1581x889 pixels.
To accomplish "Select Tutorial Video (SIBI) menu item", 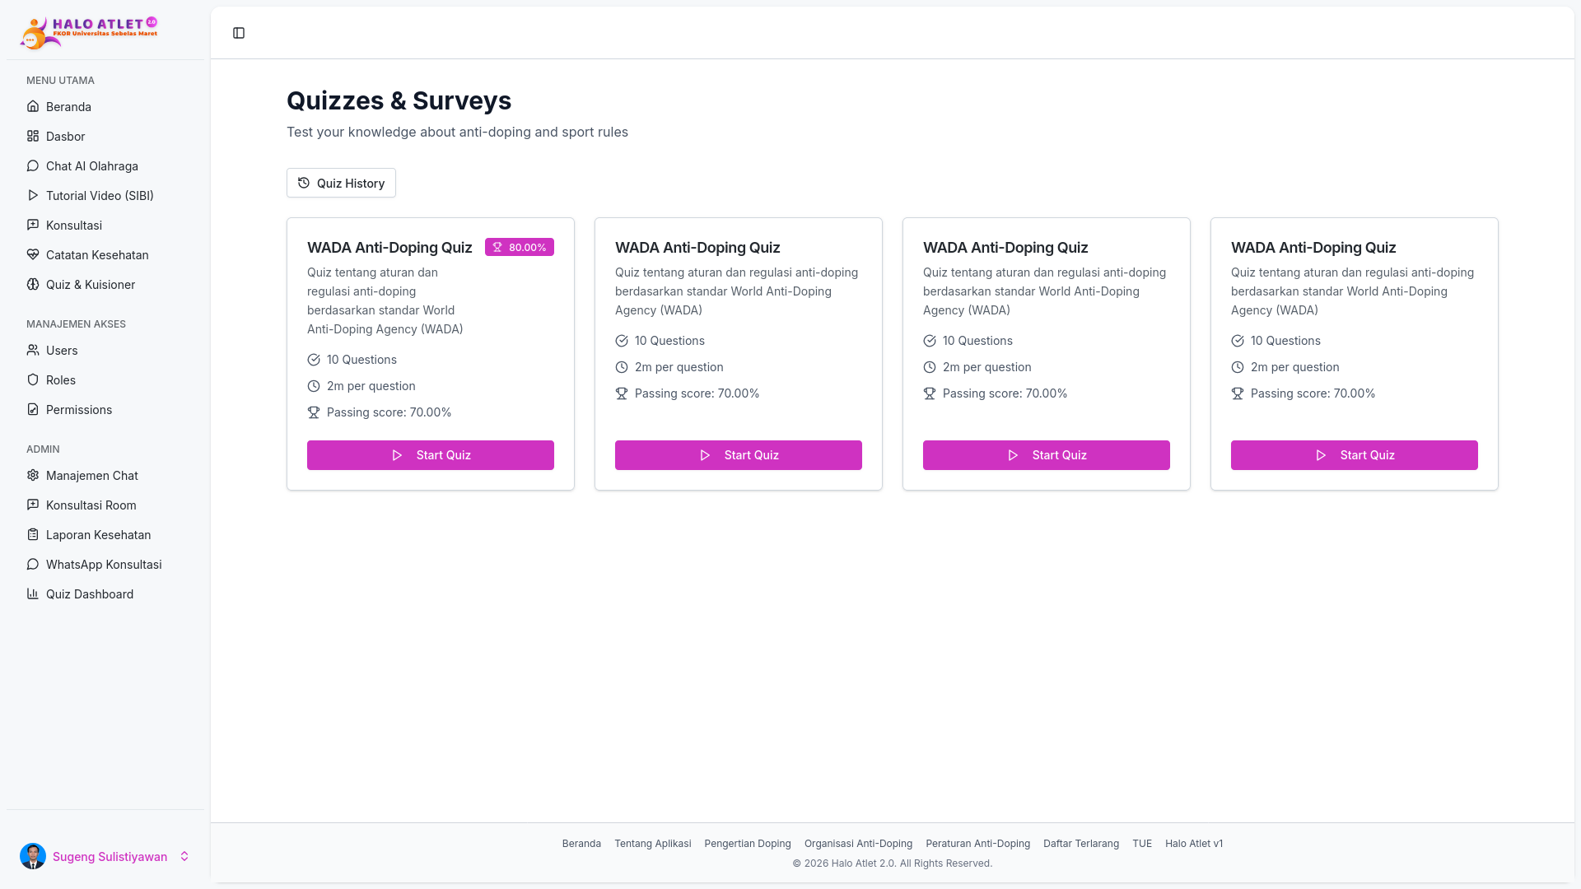I will click(105, 195).
